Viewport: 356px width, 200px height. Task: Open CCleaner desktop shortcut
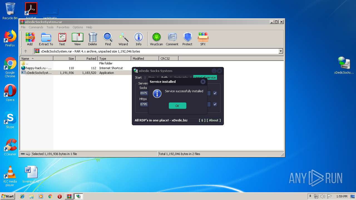10,147
